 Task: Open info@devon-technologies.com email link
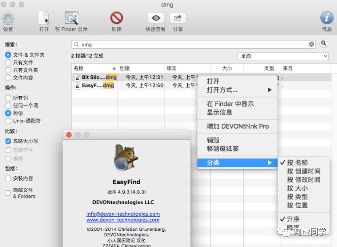(123, 214)
